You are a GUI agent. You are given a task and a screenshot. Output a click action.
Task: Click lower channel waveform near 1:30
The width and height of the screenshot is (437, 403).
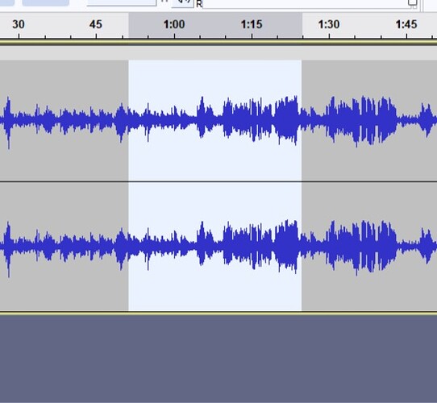329,247
